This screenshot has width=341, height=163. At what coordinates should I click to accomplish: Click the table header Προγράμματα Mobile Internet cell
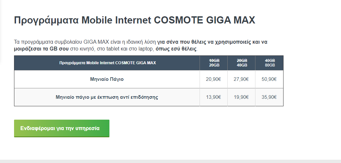pyautogui.click(x=107, y=63)
